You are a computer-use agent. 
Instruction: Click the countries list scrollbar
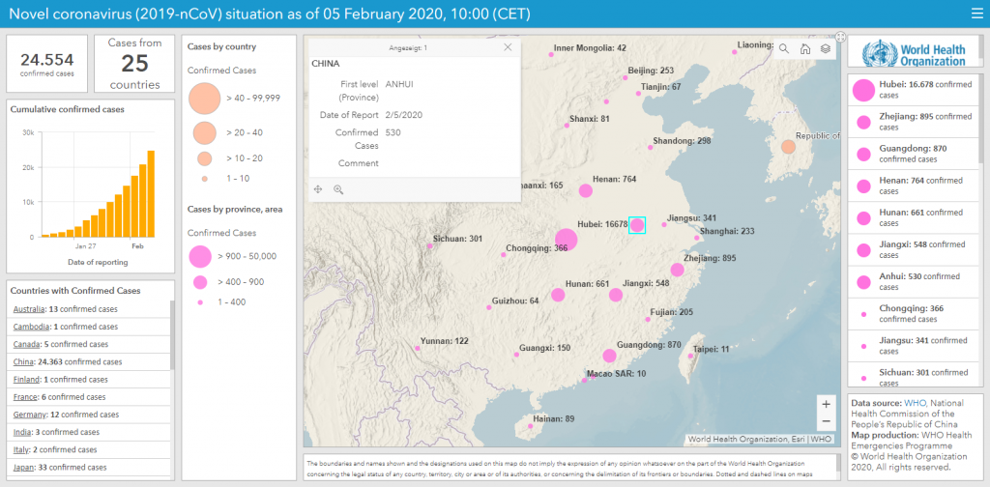click(x=172, y=335)
